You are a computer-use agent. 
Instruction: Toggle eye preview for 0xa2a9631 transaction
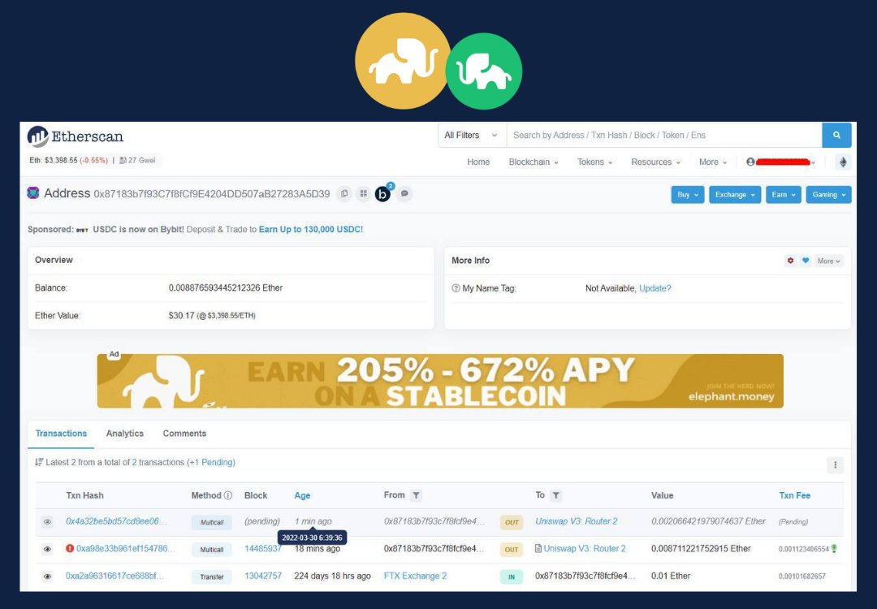(48, 576)
